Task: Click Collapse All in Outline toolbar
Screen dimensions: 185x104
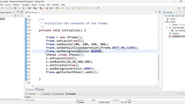Action: [166, 16]
